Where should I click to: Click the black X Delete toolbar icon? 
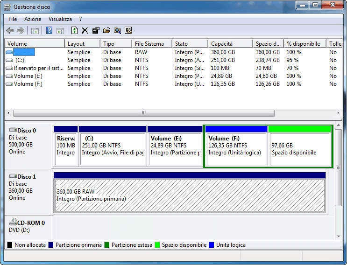pyautogui.click(x=85, y=30)
